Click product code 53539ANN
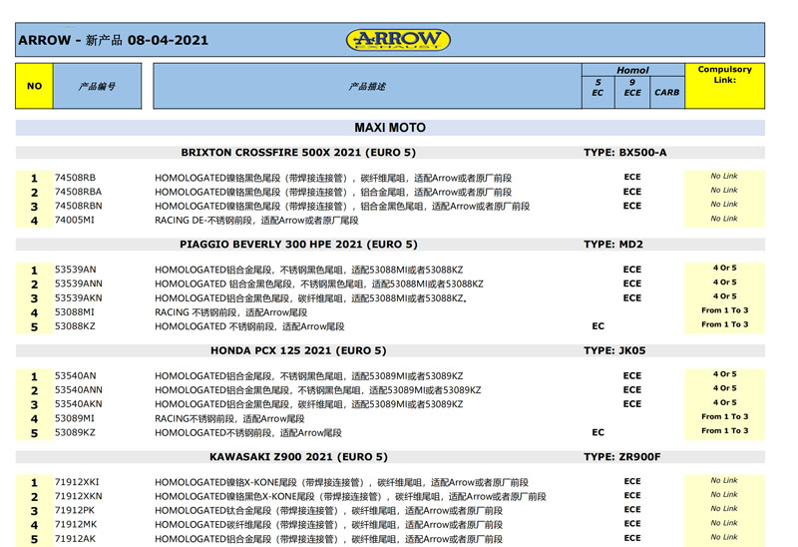798x547 pixels. pyautogui.click(x=79, y=283)
